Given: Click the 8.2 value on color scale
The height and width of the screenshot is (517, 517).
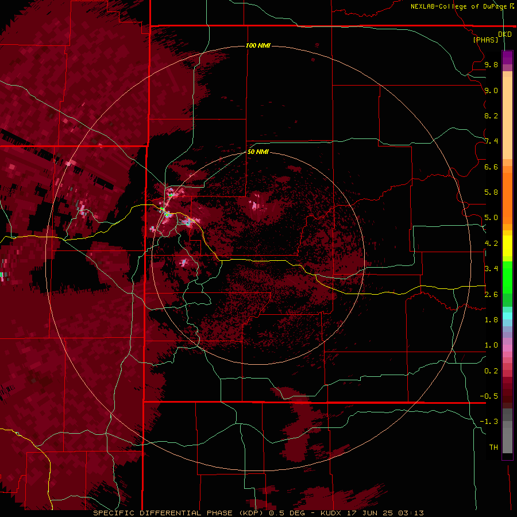Looking at the screenshot, I should click(x=491, y=115).
